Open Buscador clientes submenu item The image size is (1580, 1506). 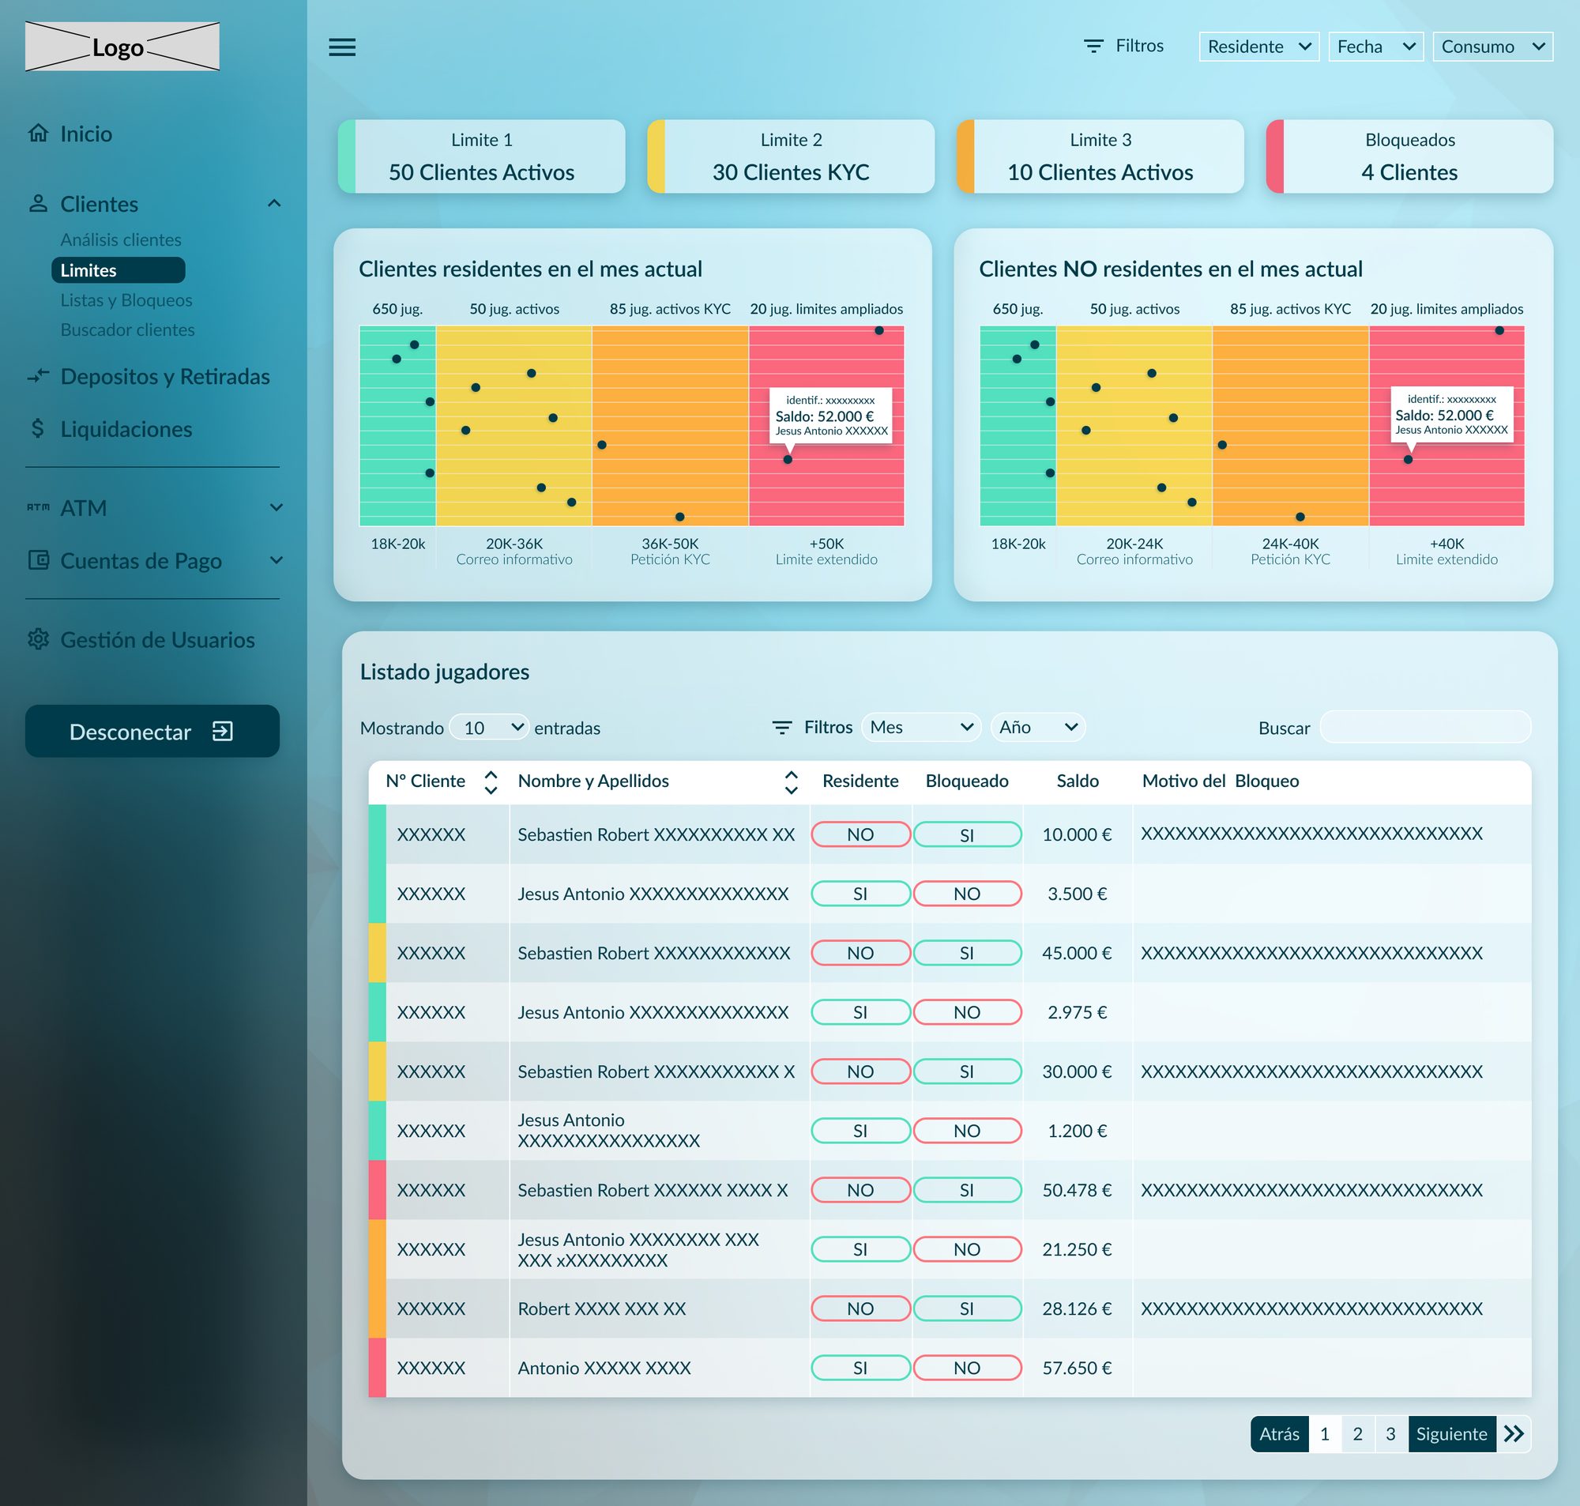[126, 329]
